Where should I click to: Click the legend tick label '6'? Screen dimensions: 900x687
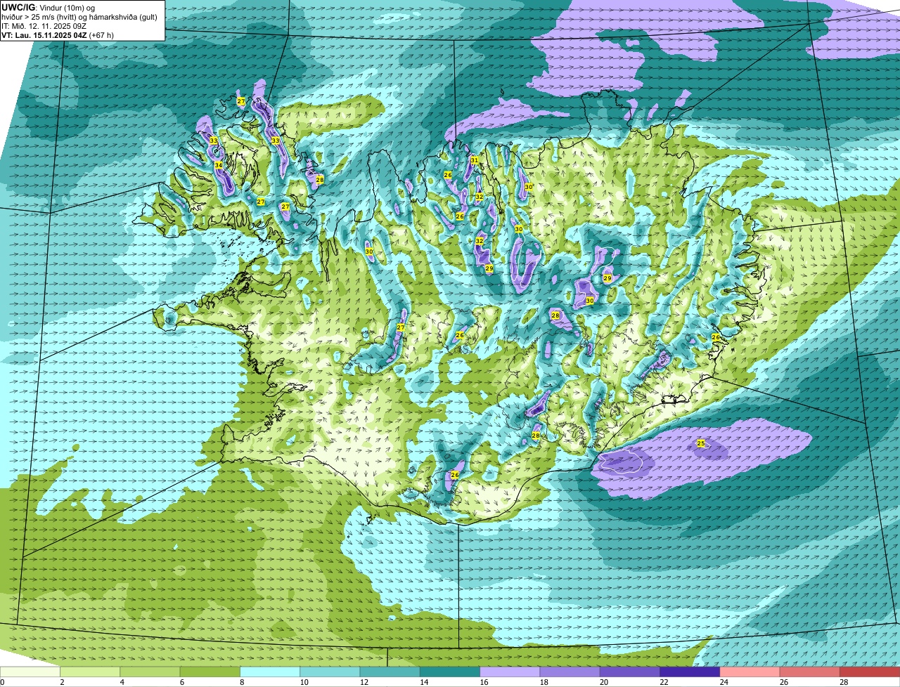[181, 682]
